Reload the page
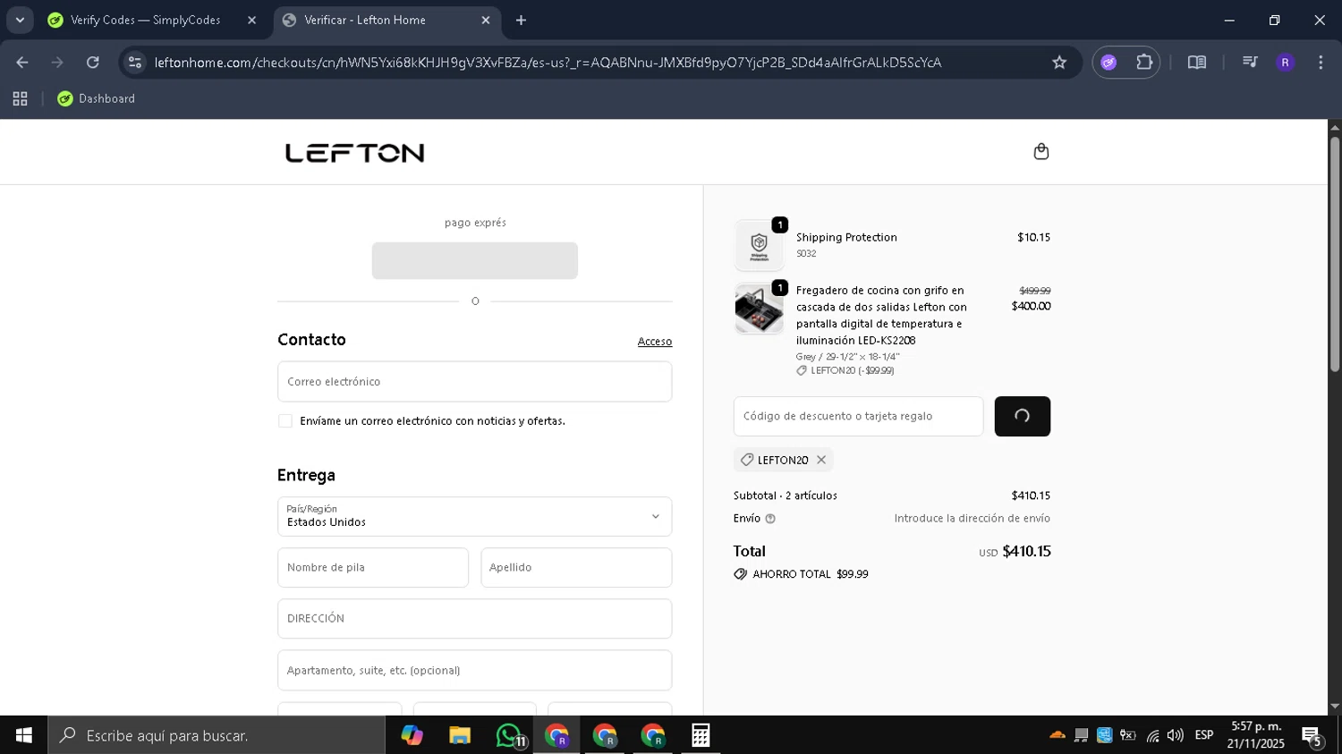 pyautogui.click(x=93, y=63)
